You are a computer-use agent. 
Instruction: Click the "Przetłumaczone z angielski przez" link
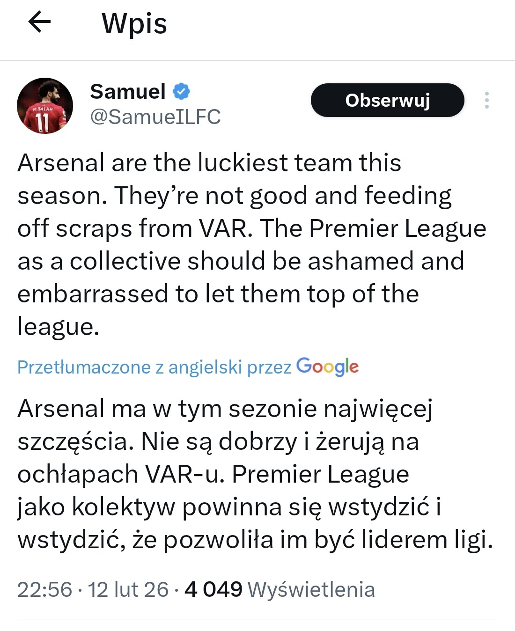pyautogui.click(x=154, y=367)
